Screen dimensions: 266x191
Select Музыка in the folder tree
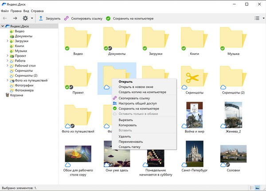point(21,51)
